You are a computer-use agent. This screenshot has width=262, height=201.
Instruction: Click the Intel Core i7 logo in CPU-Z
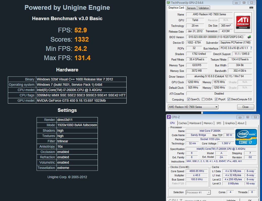tap(246, 137)
